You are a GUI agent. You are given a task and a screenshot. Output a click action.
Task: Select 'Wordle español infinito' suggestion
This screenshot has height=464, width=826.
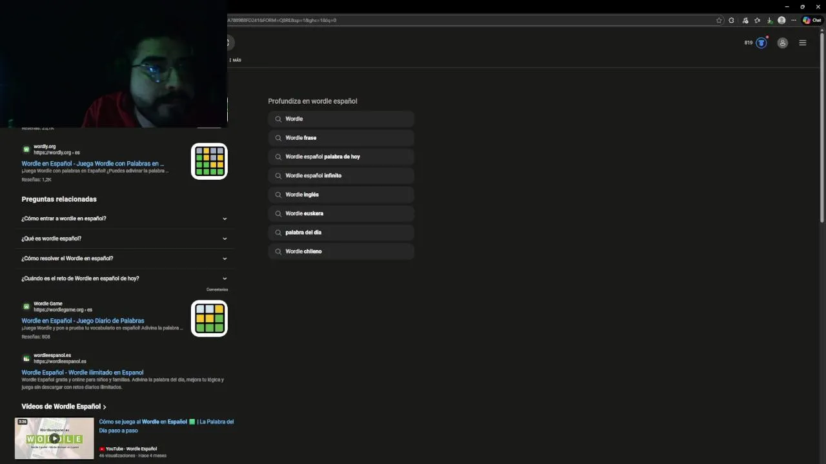click(341, 175)
